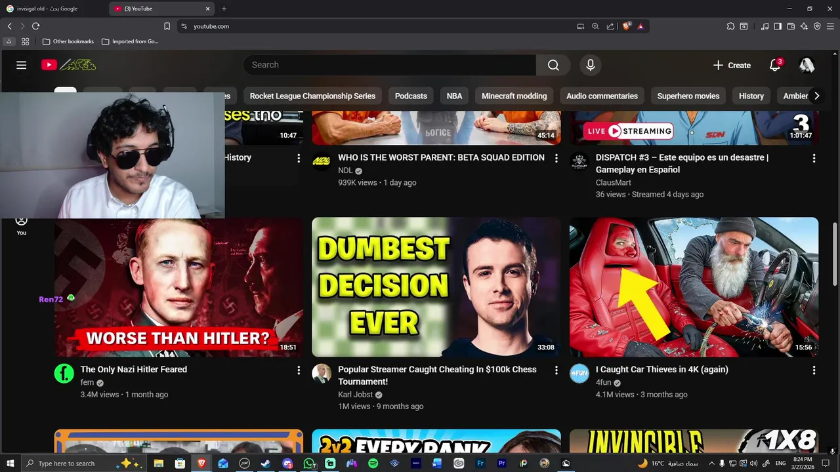Go back to the previous page
840x472 pixels.
pyautogui.click(x=9, y=26)
